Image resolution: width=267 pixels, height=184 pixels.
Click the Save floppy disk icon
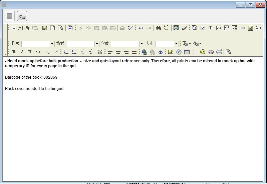click(45, 28)
